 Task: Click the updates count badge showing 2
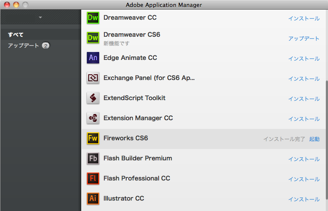(x=45, y=45)
